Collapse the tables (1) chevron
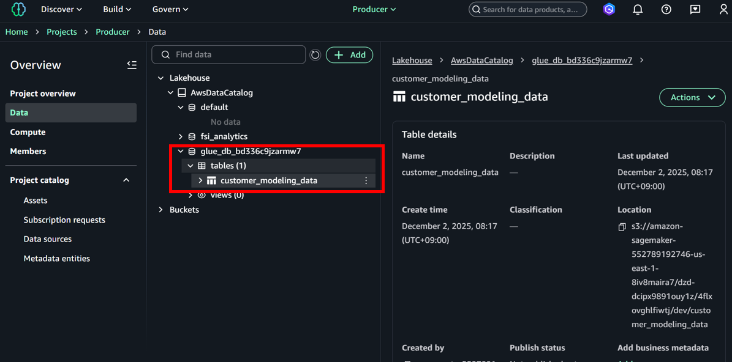This screenshot has height=362, width=732. (x=191, y=165)
